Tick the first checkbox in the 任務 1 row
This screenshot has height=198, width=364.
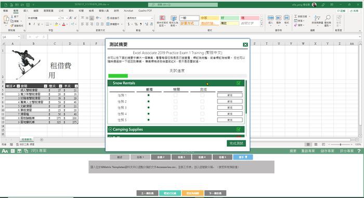point(176,95)
